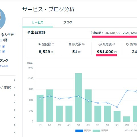Click the 10/1 data point on line
The width and height of the screenshot is (137, 137).
point(127,90)
